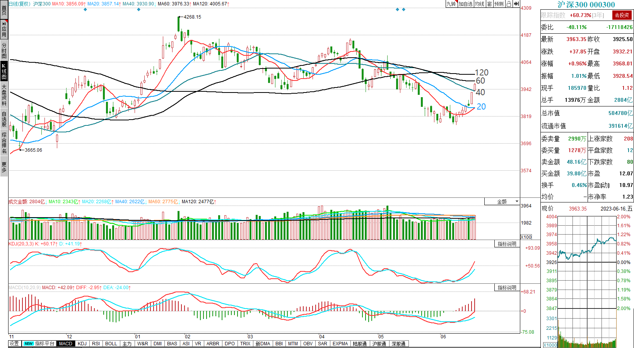Screen dimensions: 634x348
Task: Toggle 均线 moving averages display
Action: click(480, 4)
